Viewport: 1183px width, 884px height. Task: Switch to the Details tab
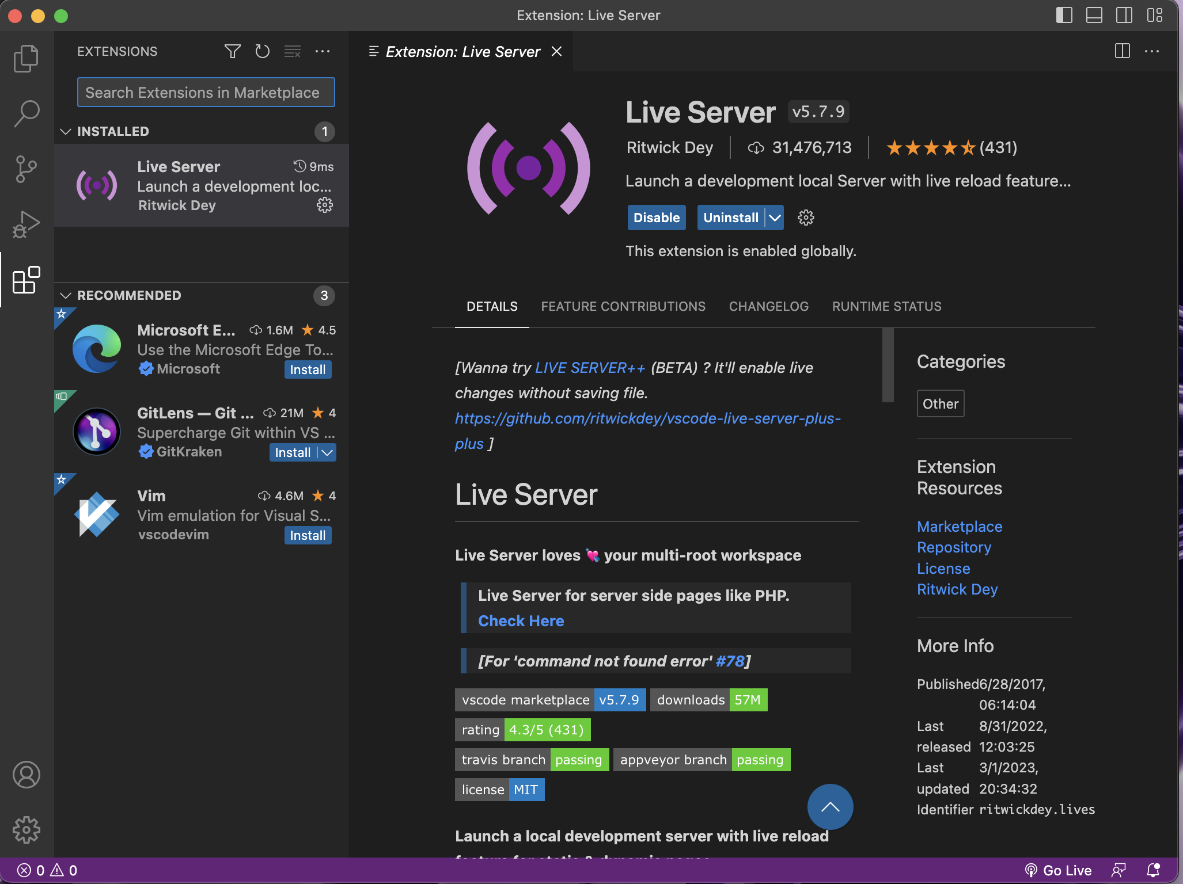click(492, 306)
